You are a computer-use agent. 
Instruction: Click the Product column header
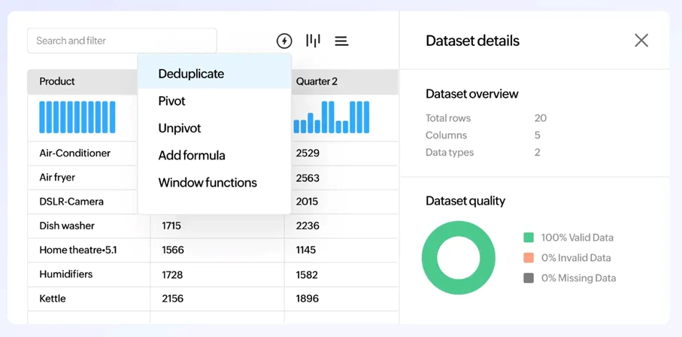click(83, 81)
